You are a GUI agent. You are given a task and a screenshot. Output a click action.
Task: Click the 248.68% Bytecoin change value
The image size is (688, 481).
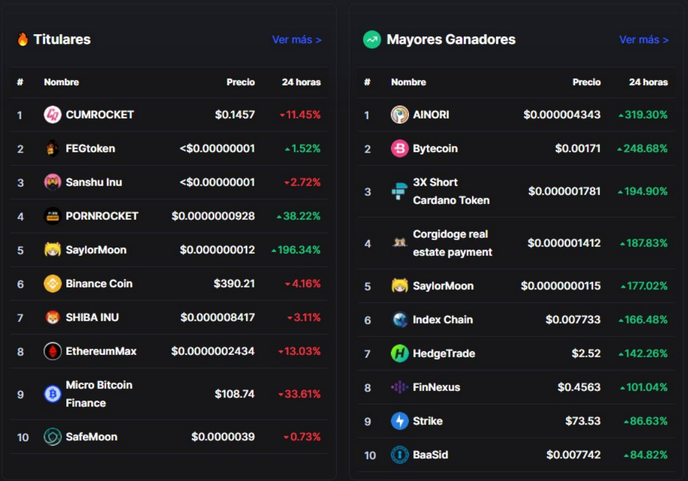(x=642, y=148)
